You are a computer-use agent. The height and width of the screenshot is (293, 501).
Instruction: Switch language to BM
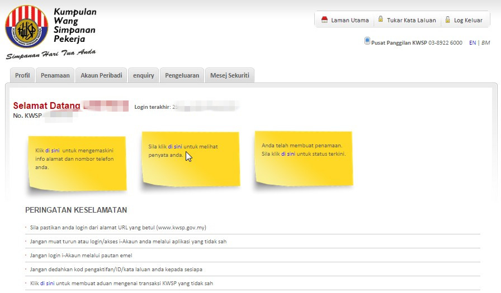(x=486, y=43)
